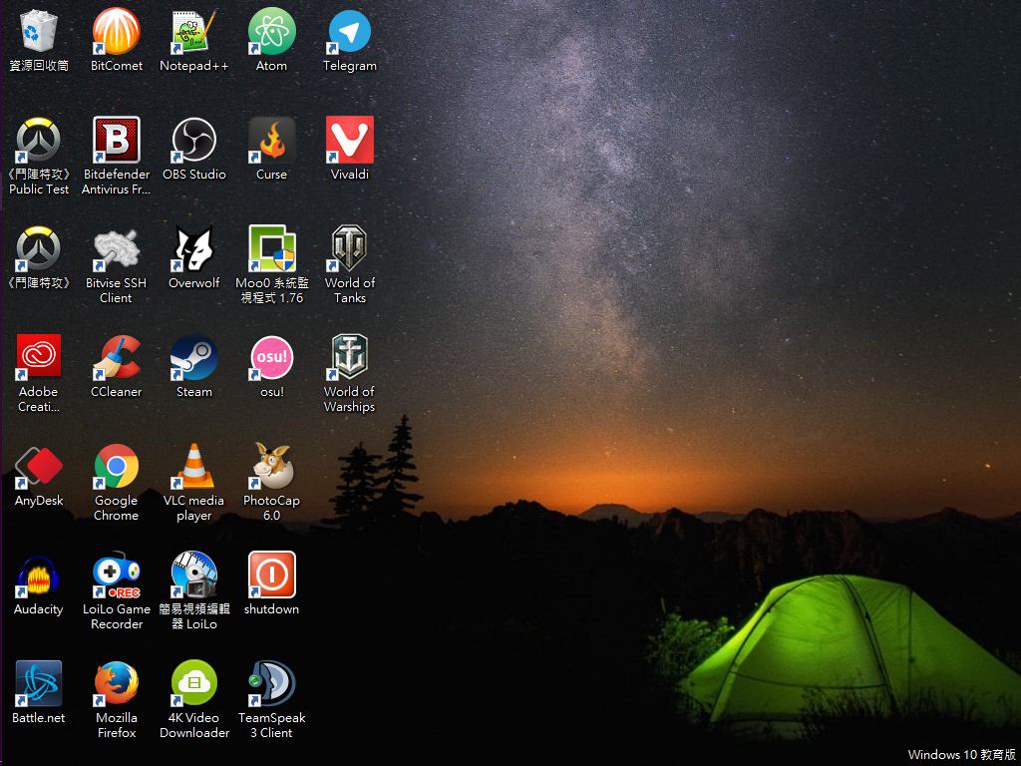1021x766 pixels.
Task: Click the CCleaner shortcut icon
Action: tap(117, 358)
